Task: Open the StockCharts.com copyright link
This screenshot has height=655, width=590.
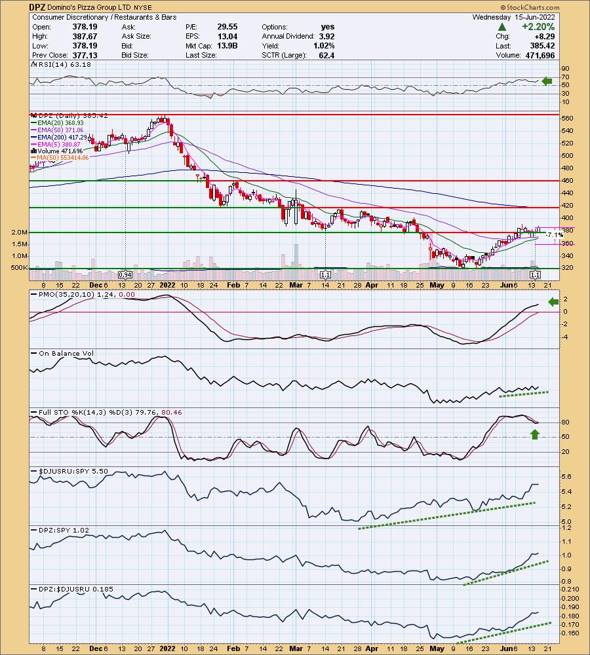Action: pos(530,7)
